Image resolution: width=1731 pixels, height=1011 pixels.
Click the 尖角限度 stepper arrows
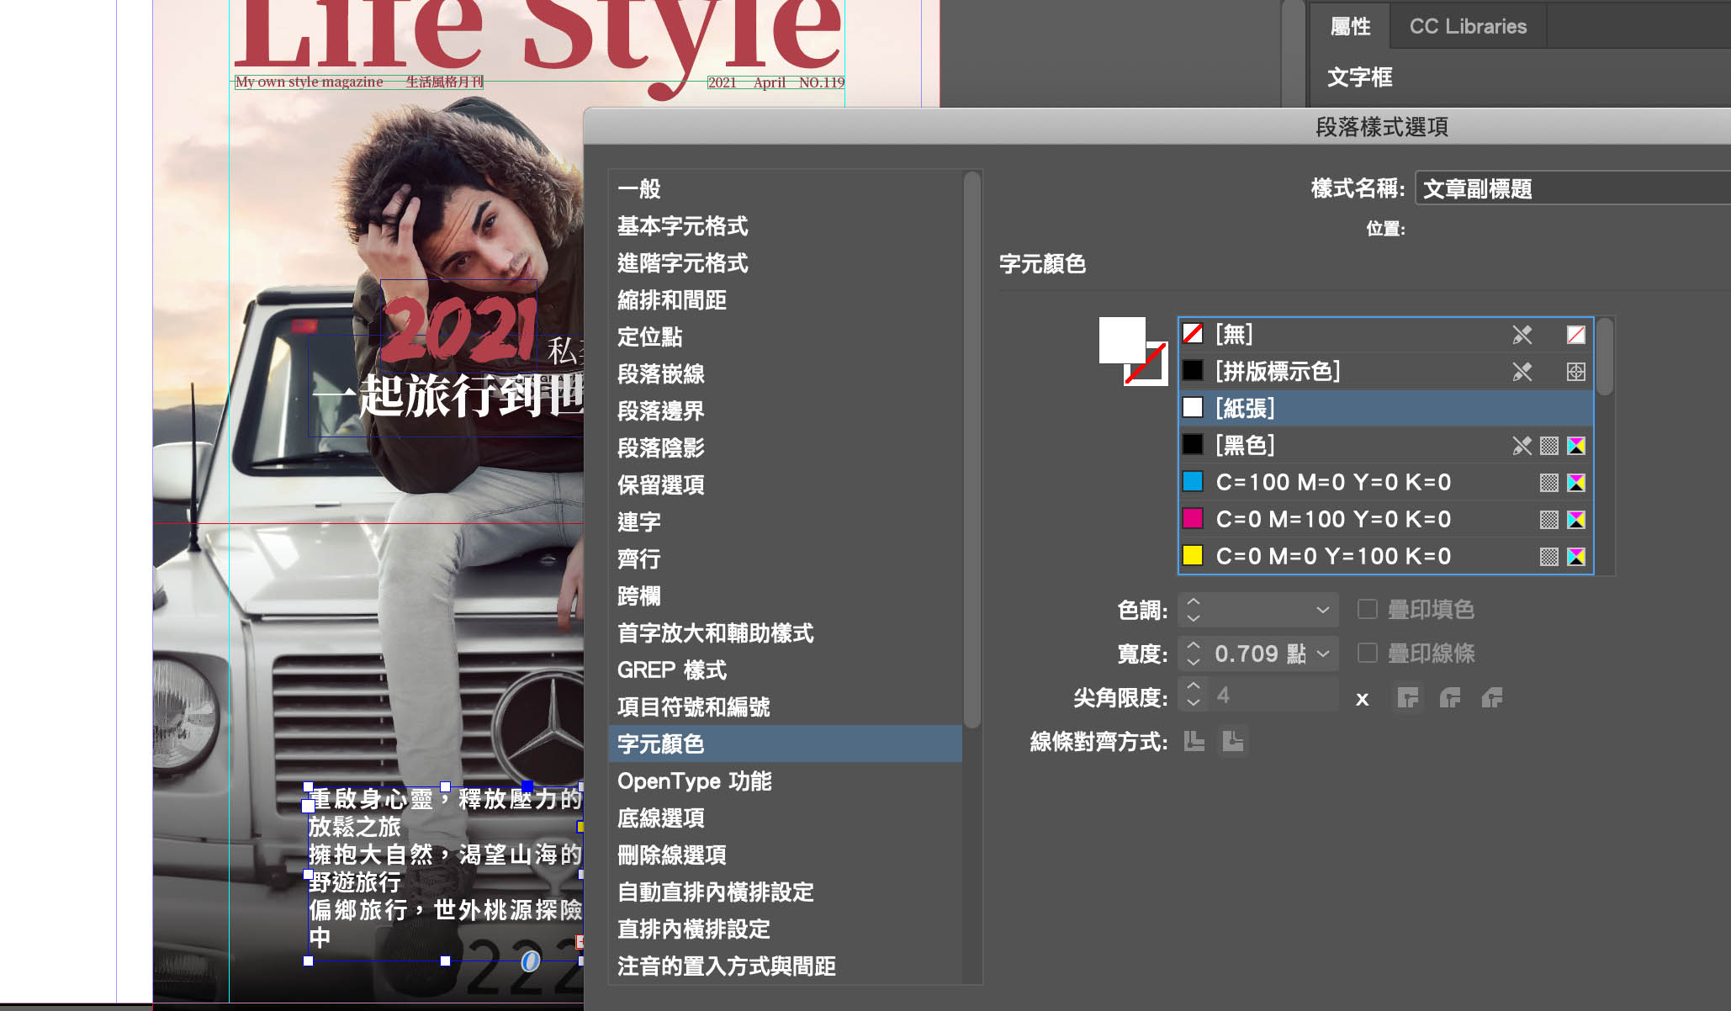tap(1194, 696)
